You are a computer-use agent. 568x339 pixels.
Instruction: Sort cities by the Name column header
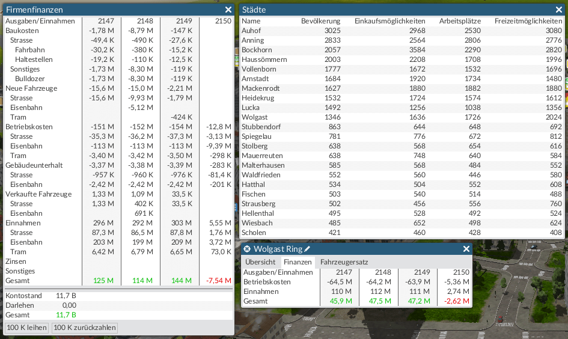tap(251, 21)
